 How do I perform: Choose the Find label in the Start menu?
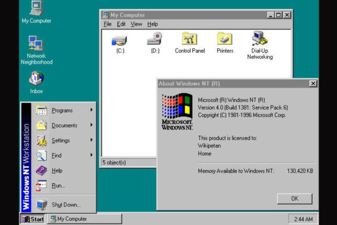[x=56, y=156]
